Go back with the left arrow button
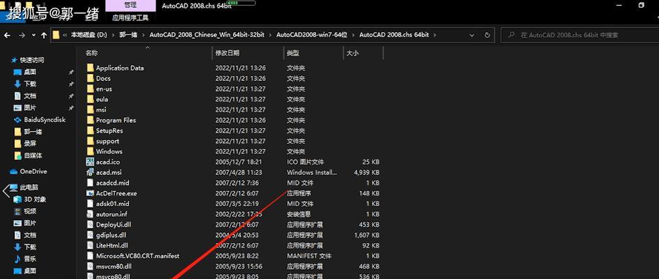The image size is (659, 279). [x=7, y=36]
